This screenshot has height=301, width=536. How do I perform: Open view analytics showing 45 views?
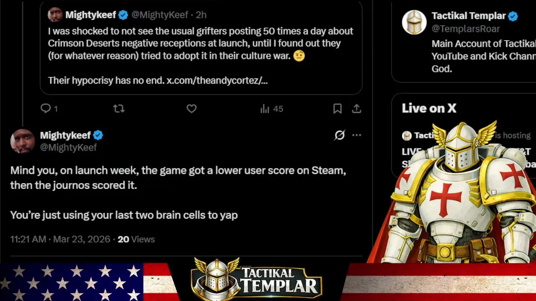pos(272,109)
